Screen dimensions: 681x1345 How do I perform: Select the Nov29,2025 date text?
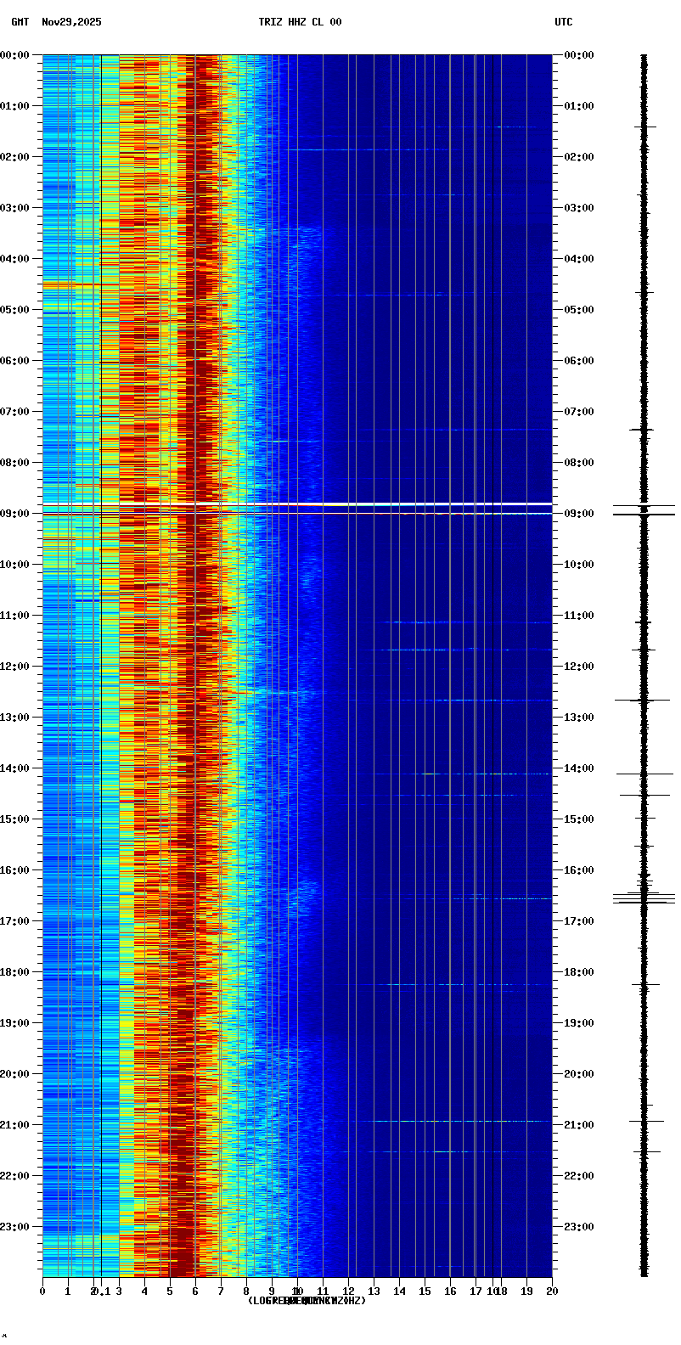click(71, 22)
